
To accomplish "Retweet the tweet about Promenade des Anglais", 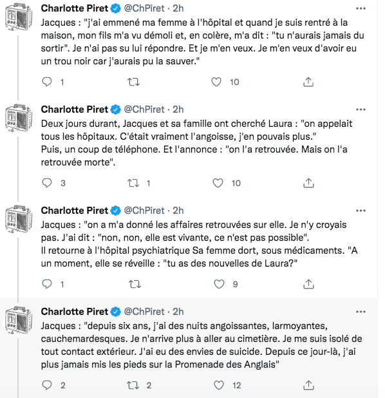I will pos(133,385).
